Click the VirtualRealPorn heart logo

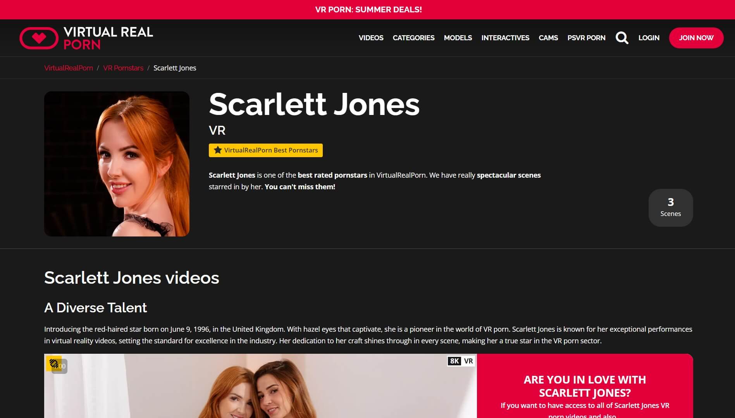tap(86, 38)
